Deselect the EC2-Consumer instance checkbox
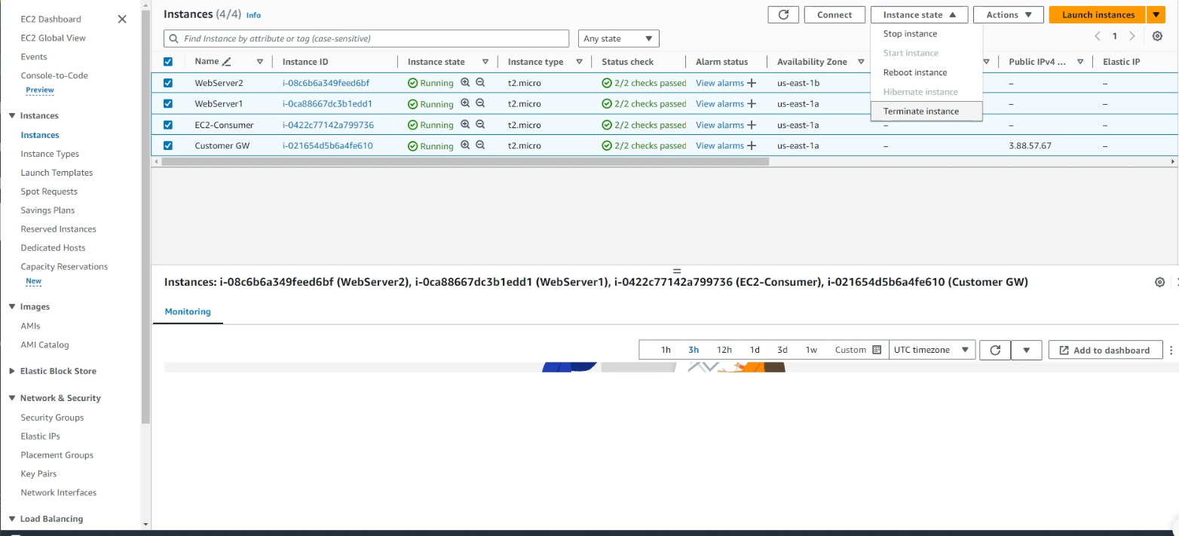Screen dimensions: 1179x536 168,125
